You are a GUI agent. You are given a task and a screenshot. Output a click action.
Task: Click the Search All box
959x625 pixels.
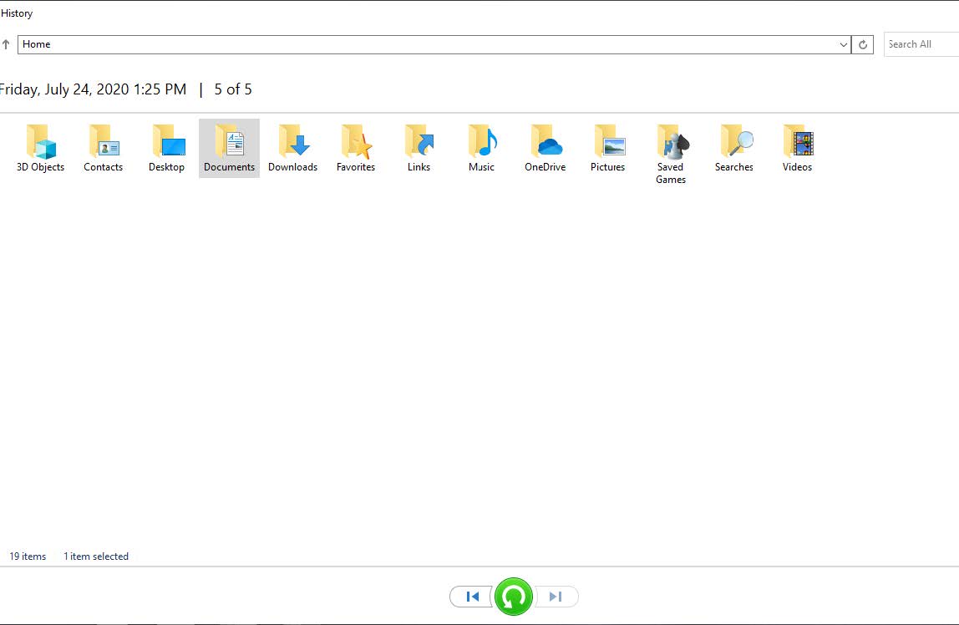coord(919,44)
